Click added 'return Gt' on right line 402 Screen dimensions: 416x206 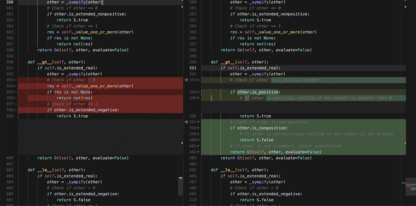point(276,152)
